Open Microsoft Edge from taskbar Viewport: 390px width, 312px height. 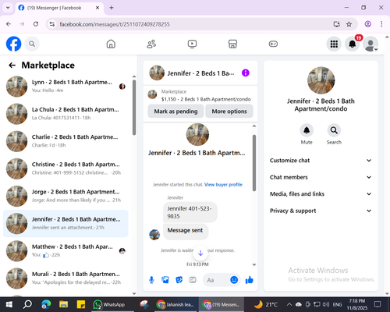coord(46,304)
